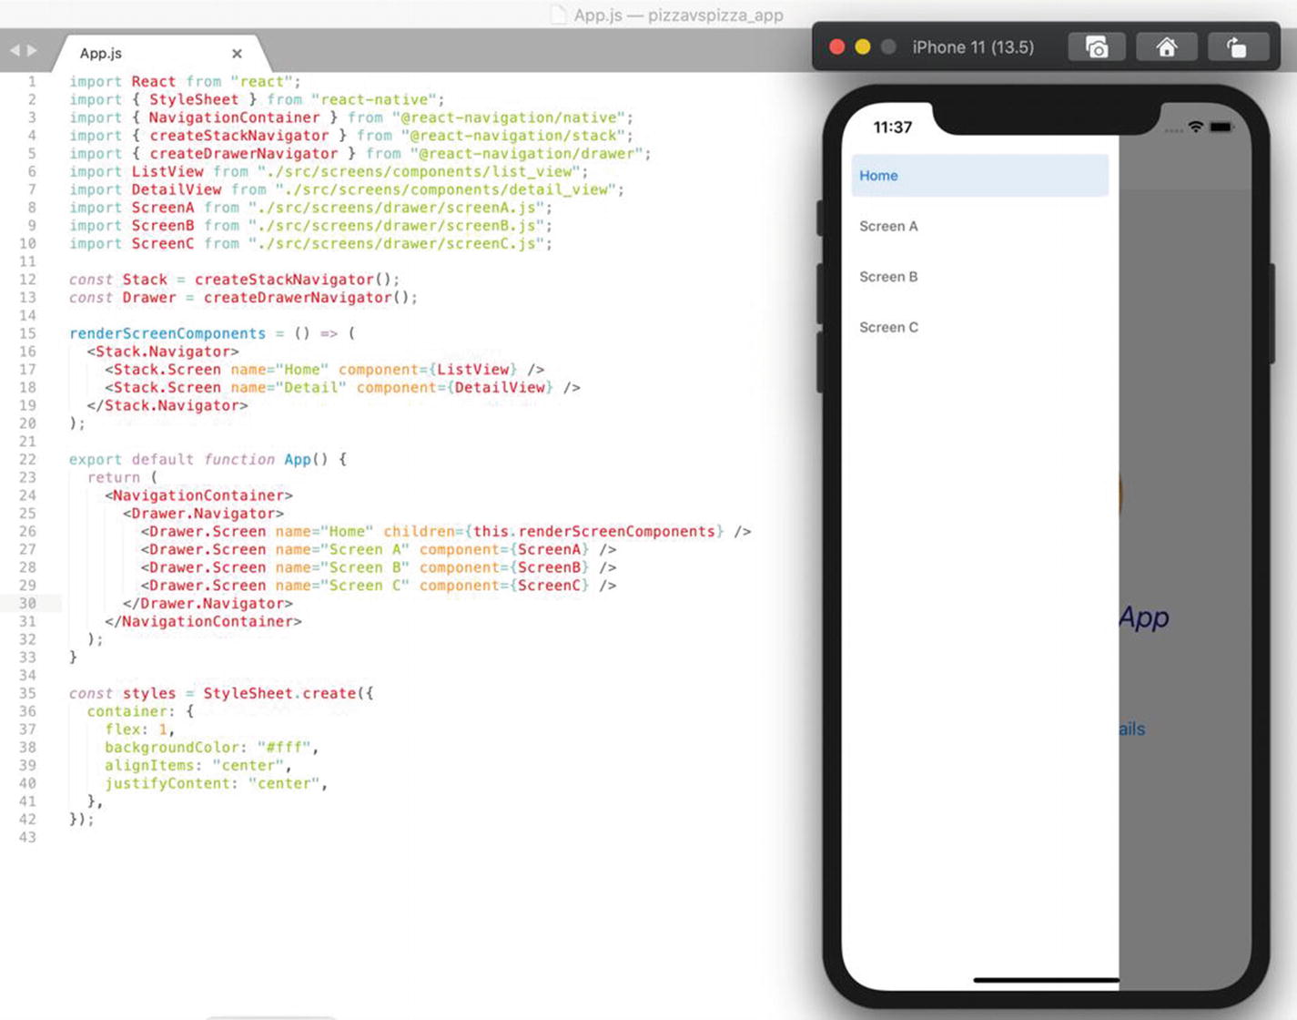Click the iPhone 11 (13.5) simulator title
The width and height of the screenshot is (1297, 1020).
click(x=973, y=47)
